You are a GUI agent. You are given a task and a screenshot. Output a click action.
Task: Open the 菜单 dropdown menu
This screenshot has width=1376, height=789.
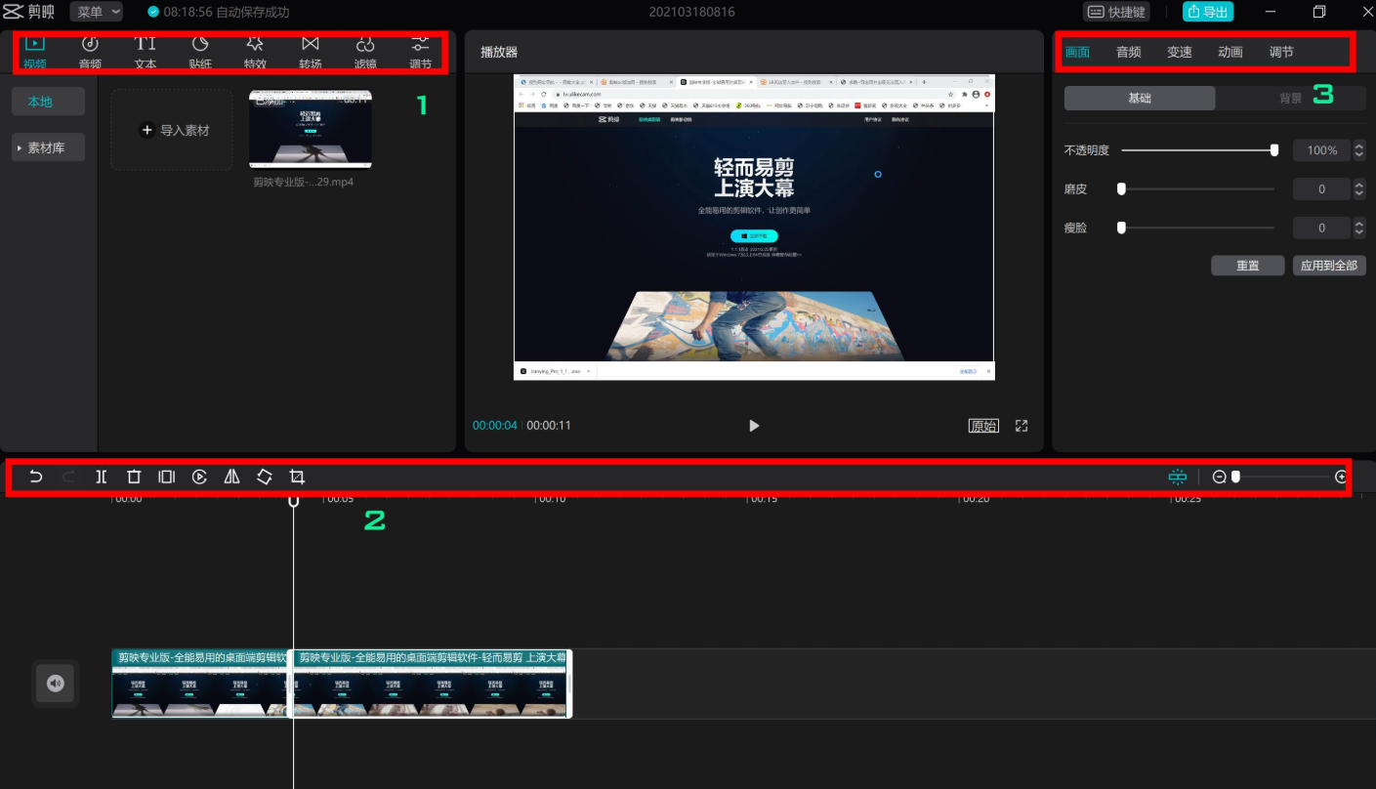click(x=96, y=12)
